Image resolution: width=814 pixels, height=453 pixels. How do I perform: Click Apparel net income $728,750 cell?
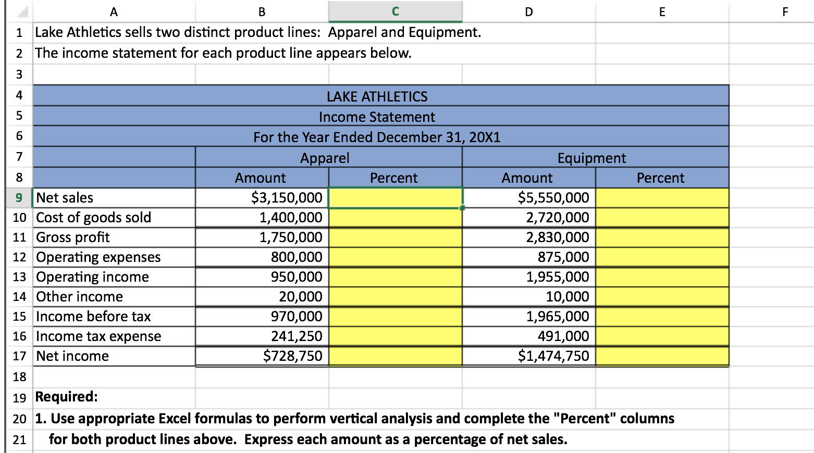coord(262,356)
